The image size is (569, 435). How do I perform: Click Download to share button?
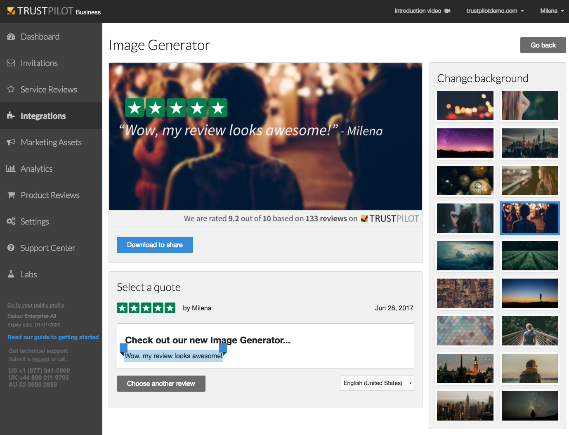tap(155, 245)
